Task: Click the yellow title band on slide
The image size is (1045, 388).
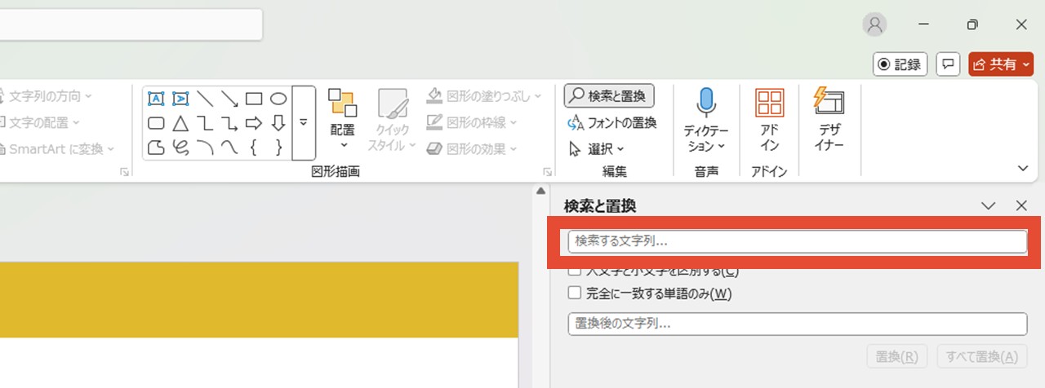Action: pyautogui.click(x=259, y=300)
